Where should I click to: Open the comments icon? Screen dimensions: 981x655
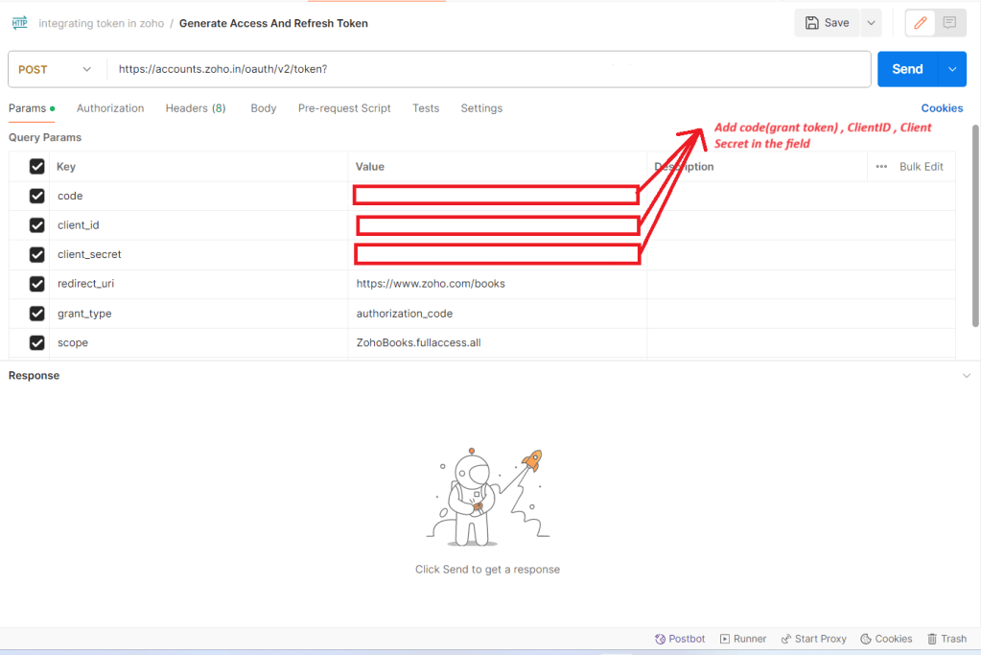tap(949, 23)
